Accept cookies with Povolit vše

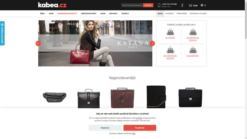point(140,128)
